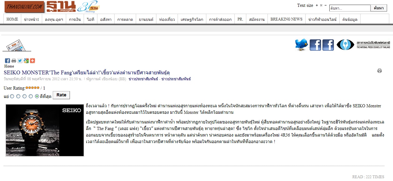Image resolution: width=393 pixels, height=181 pixels.
Task: Select the fourth rating radio button
Action: 31,96
